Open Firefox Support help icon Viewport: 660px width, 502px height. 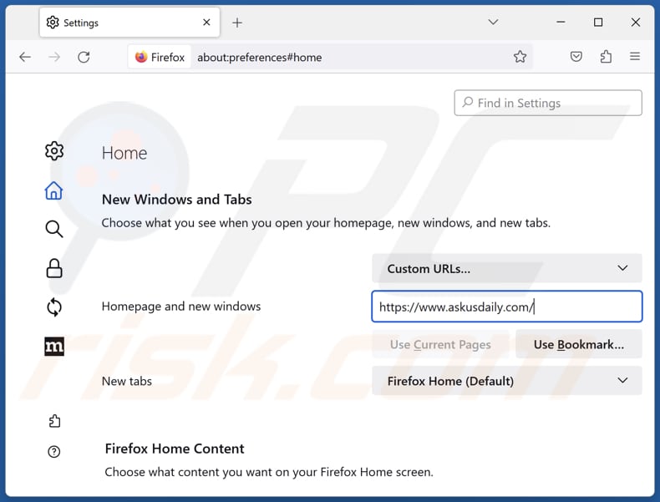[x=54, y=452]
